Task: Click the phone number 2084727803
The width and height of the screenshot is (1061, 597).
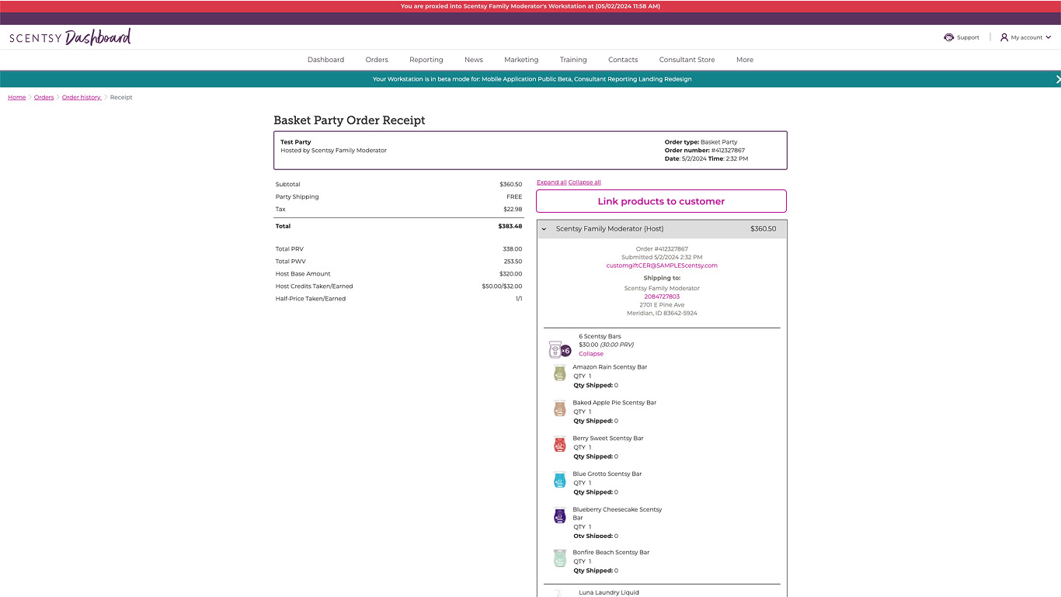Action: point(662,297)
